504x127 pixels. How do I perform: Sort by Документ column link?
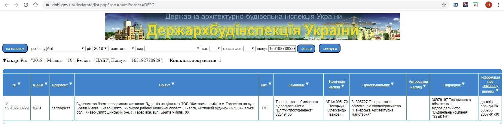(x=60, y=85)
